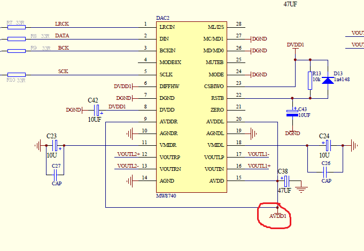Click the yellow MW8740 chip body

click(x=191, y=107)
